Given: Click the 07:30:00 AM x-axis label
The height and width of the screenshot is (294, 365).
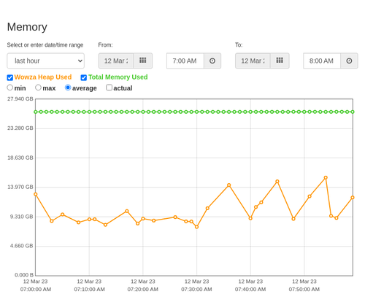Looking at the screenshot, I should coord(196,290).
